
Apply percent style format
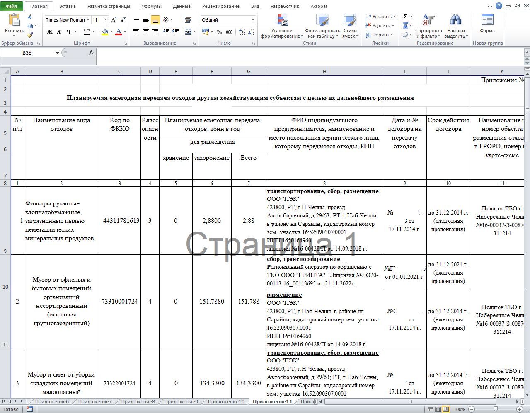(219, 32)
